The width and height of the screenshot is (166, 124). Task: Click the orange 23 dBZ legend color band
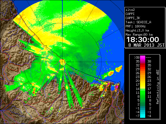click(143, 77)
